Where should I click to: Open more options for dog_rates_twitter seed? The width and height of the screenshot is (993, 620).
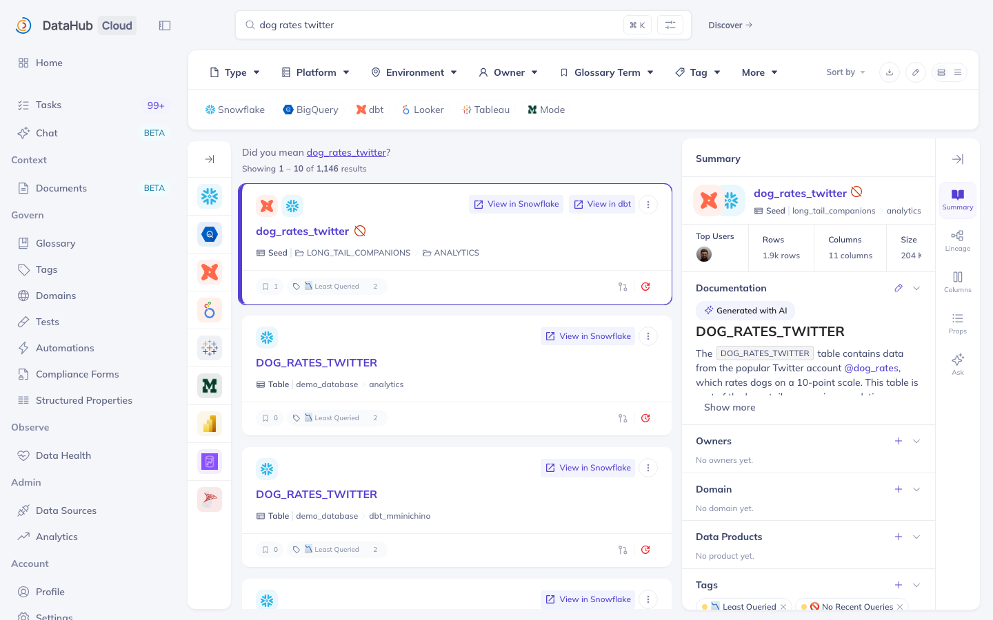point(648,205)
